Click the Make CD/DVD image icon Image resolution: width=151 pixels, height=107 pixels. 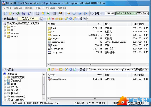click(x=37, y=13)
